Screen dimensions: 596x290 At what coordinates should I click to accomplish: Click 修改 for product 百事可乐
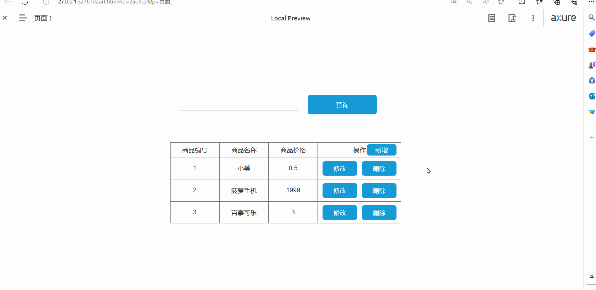[340, 213]
